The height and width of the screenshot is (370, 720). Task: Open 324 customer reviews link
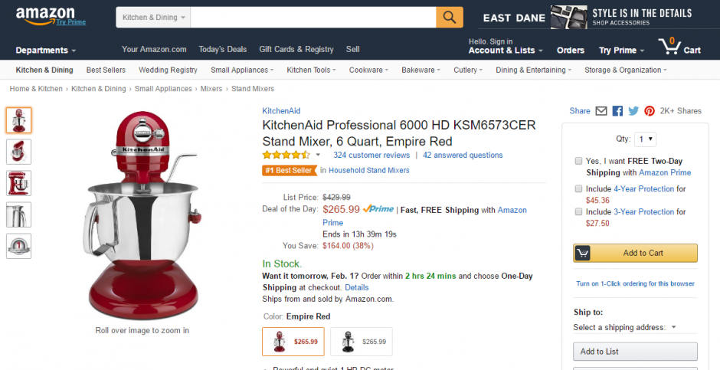(371, 156)
